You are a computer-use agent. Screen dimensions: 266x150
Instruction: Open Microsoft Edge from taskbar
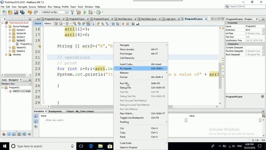(91, 146)
